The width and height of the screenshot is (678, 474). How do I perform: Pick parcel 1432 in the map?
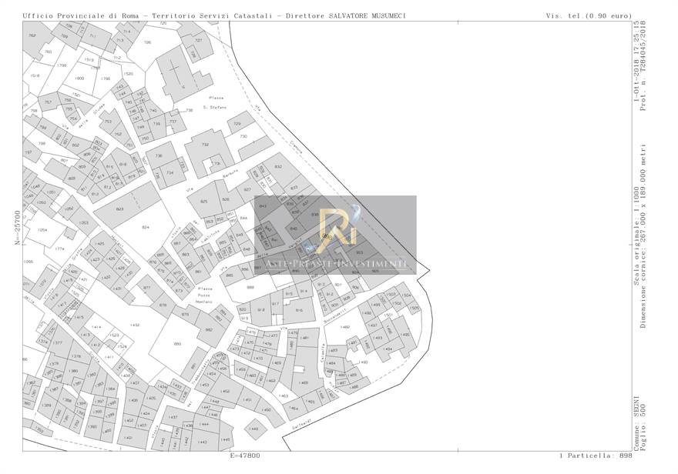tap(135, 325)
